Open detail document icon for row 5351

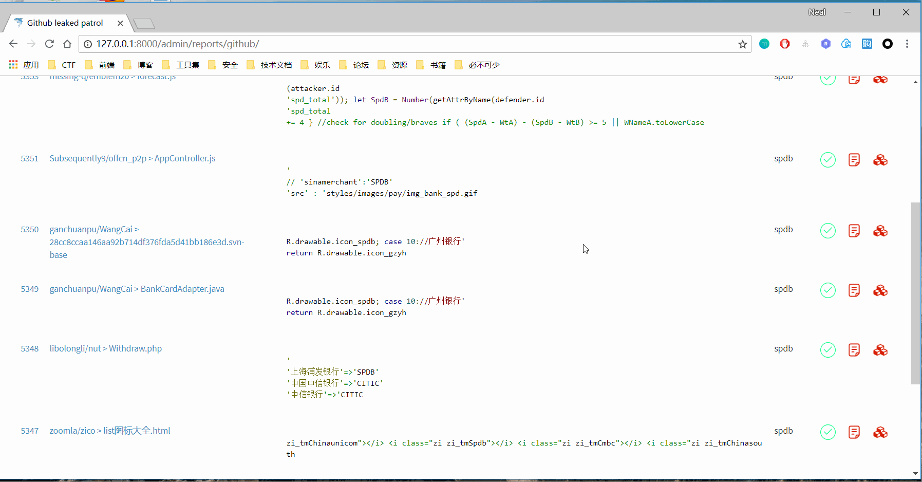854,160
